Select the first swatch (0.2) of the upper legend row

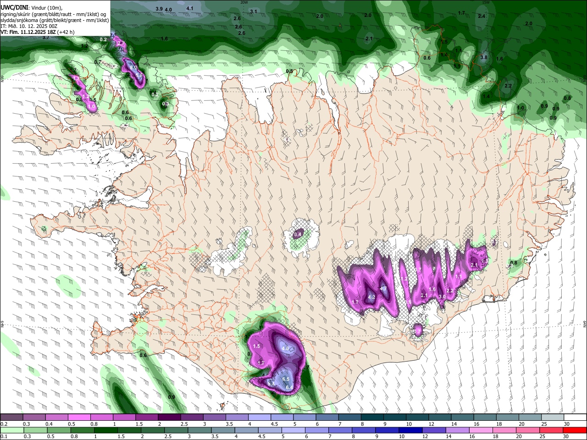coord(11,417)
